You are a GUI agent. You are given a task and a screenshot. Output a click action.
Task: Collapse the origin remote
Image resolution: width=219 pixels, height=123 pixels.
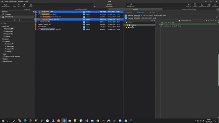2,41
